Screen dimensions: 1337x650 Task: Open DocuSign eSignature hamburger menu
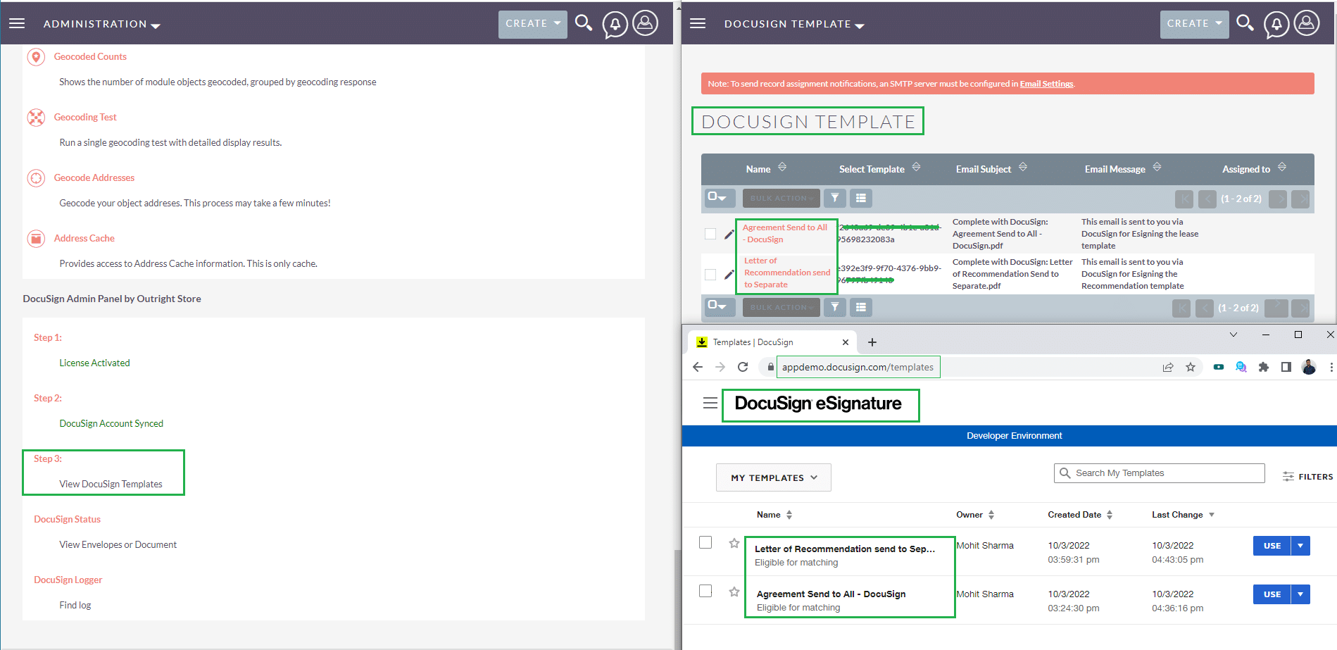click(x=710, y=403)
